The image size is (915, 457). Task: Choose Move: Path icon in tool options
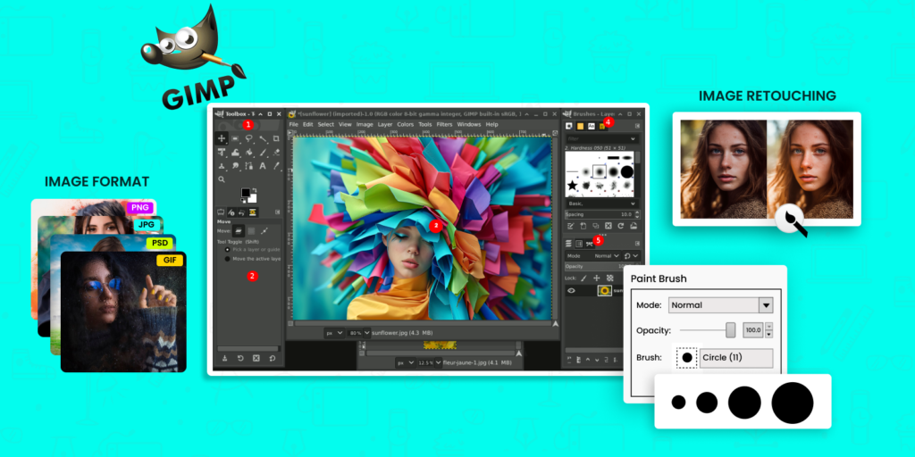coord(264,231)
